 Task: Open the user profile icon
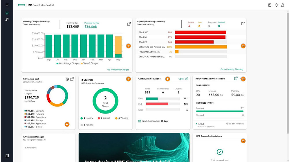(x=283, y=5)
